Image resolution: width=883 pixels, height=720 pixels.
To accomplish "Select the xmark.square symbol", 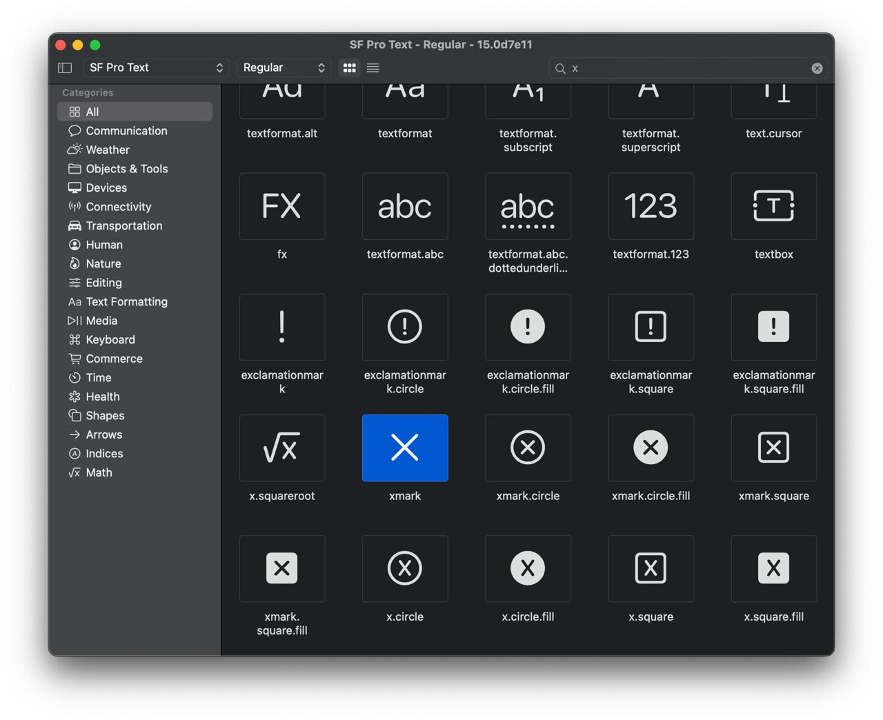I will coord(774,448).
